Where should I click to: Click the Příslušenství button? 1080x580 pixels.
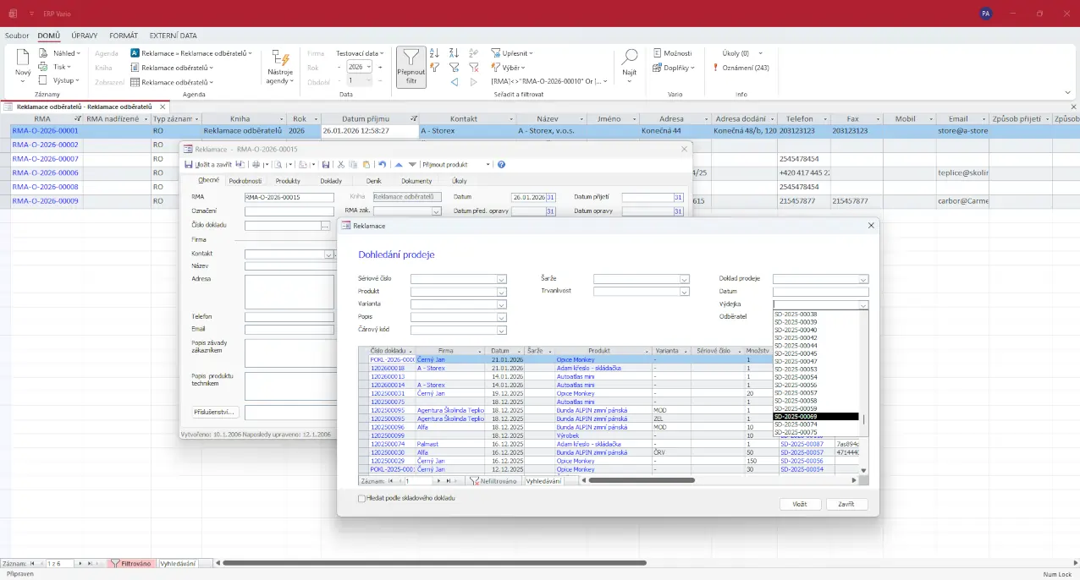tap(215, 413)
